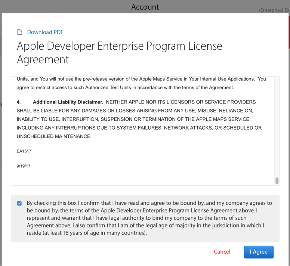Click the 9/19/17 date text
The height and width of the screenshot is (266, 290).
24,166
